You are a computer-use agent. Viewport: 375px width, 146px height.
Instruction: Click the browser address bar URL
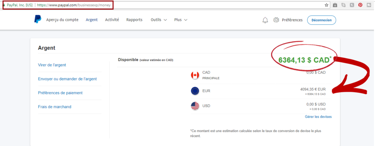[x=74, y=5]
